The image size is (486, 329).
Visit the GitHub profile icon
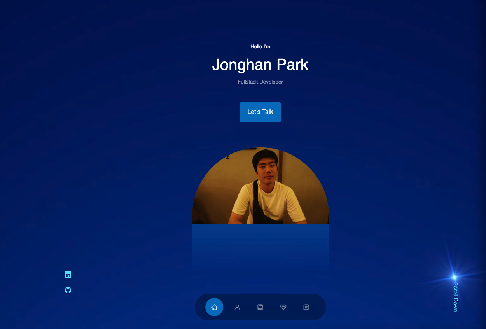(68, 290)
